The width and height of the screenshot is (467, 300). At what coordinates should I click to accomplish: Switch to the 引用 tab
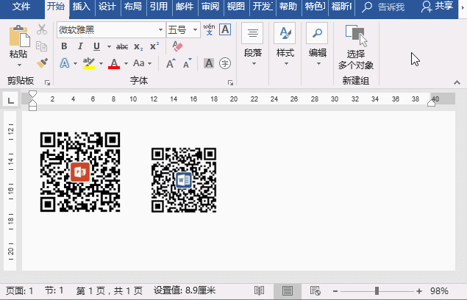[x=158, y=7]
